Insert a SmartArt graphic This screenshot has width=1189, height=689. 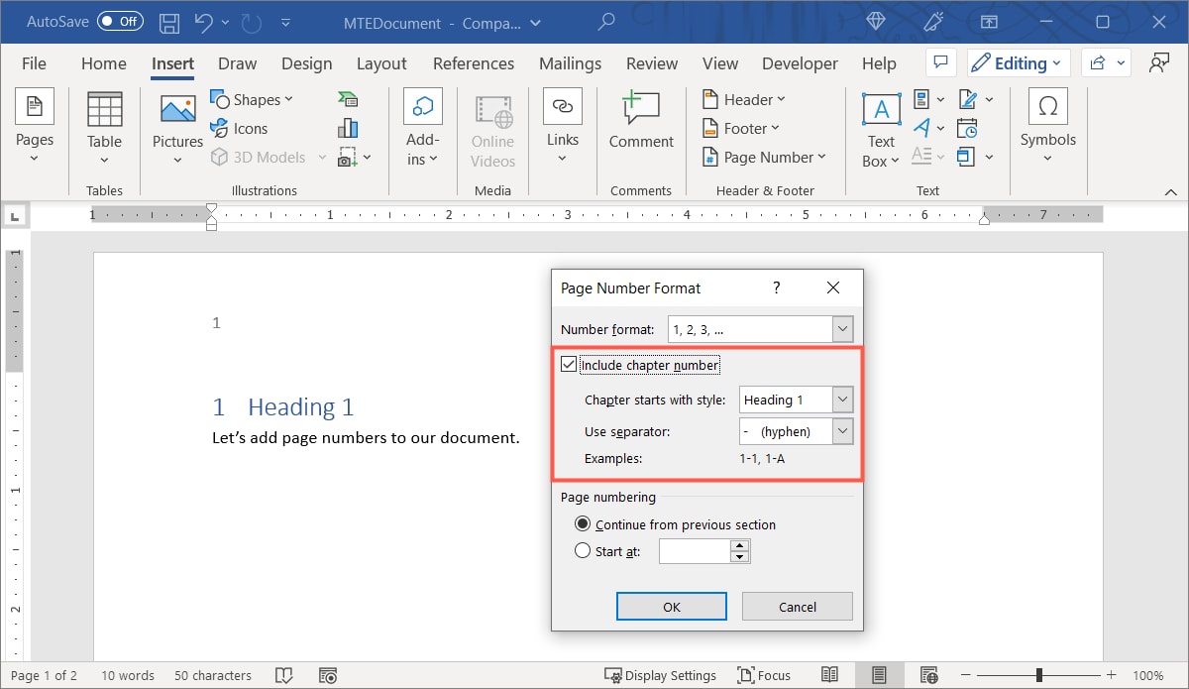[x=347, y=98]
